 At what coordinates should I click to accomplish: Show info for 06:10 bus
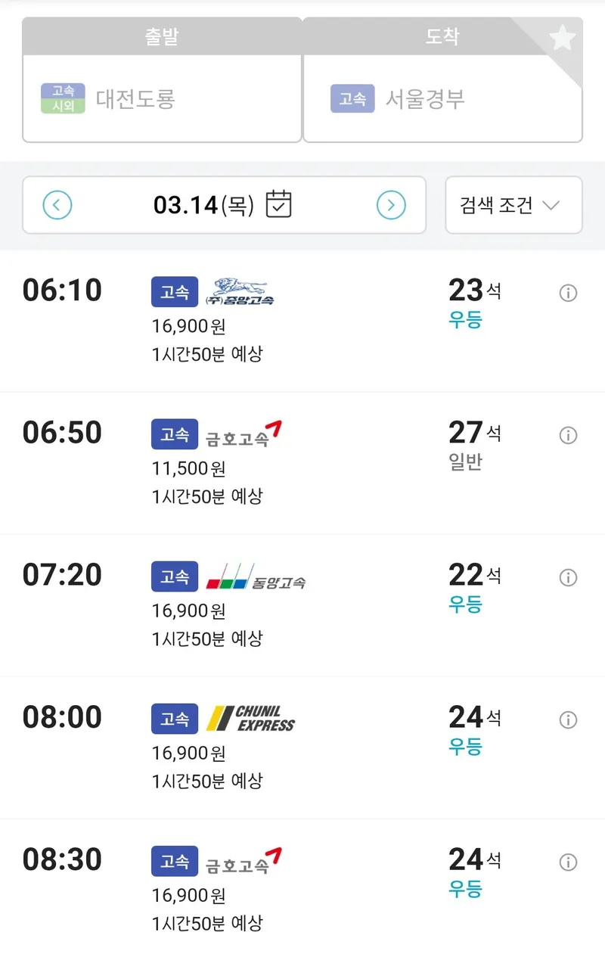[x=568, y=293]
